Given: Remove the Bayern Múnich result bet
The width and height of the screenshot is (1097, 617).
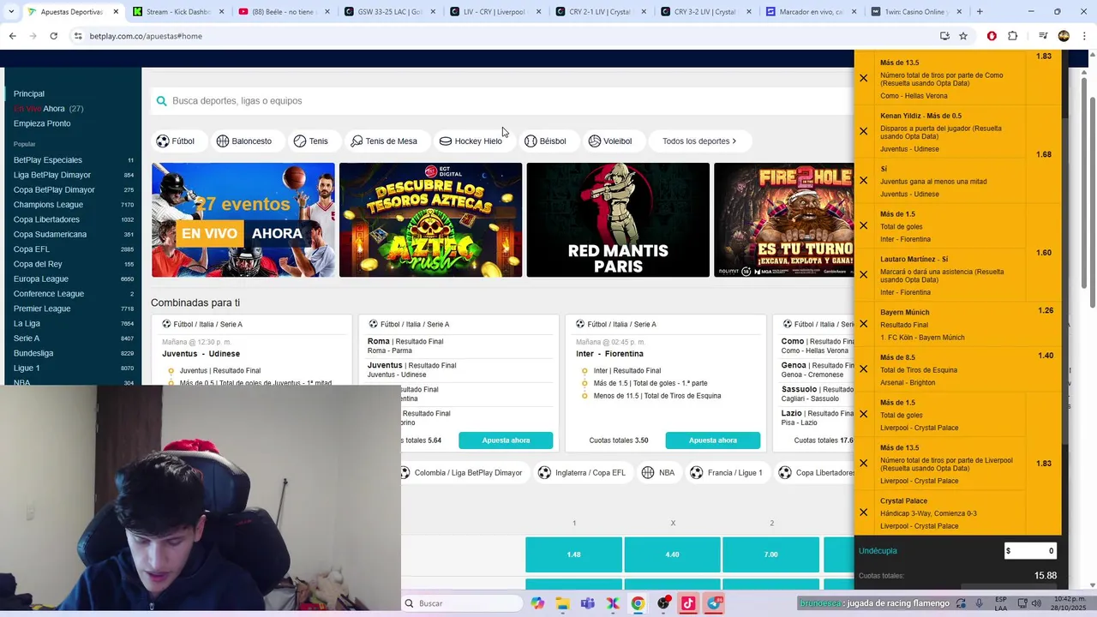Looking at the screenshot, I should point(863,324).
